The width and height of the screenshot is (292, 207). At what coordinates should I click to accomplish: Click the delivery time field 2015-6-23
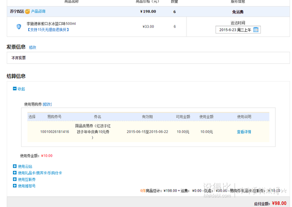235,30
